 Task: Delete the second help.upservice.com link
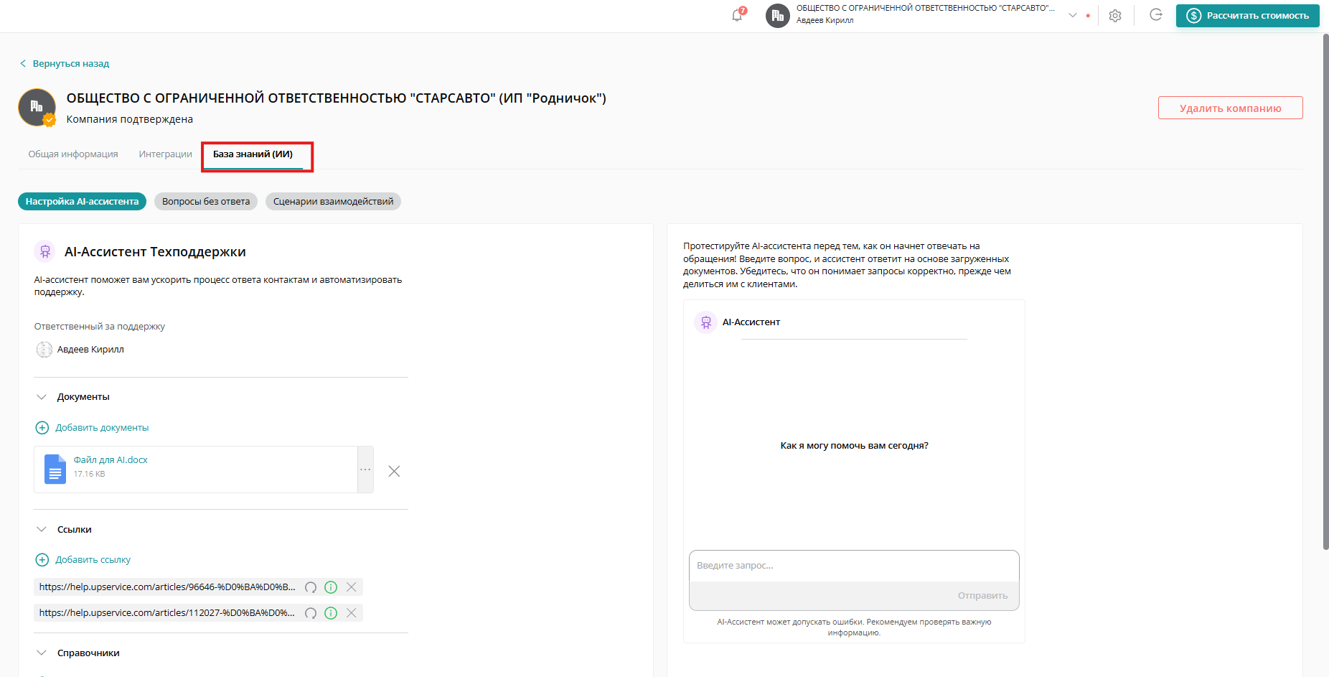coord(352,613)
